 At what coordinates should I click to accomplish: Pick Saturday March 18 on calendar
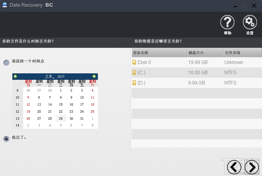pos(92,104)
